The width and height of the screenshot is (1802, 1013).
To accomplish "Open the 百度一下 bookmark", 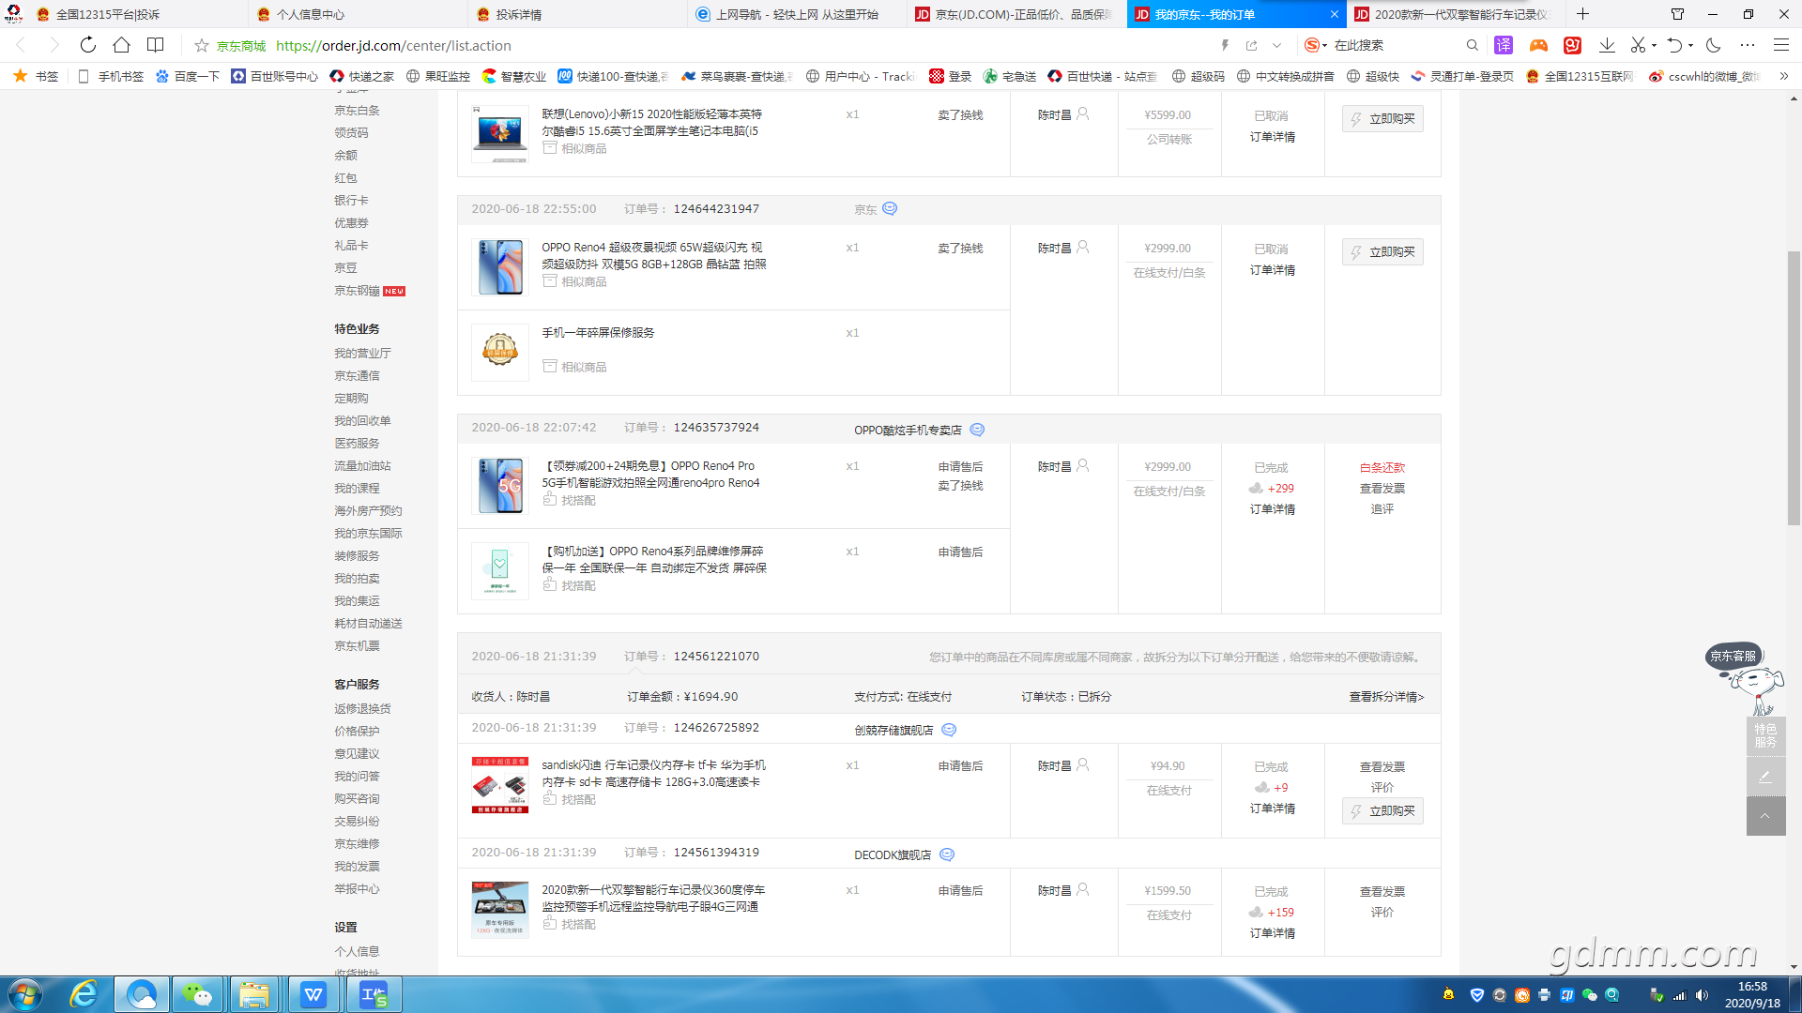I will coord(187,76).
